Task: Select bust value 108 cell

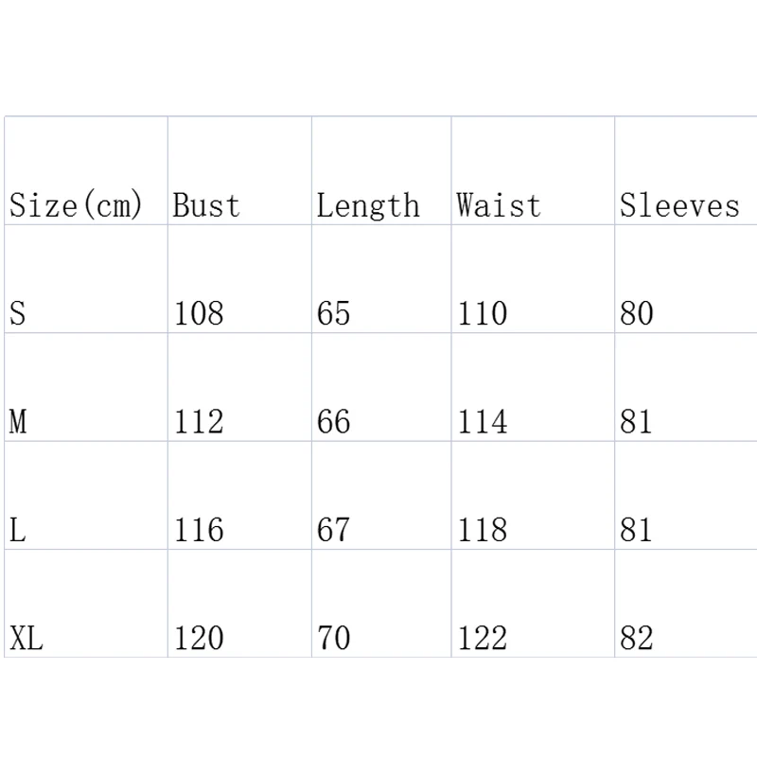Action: 199,313
